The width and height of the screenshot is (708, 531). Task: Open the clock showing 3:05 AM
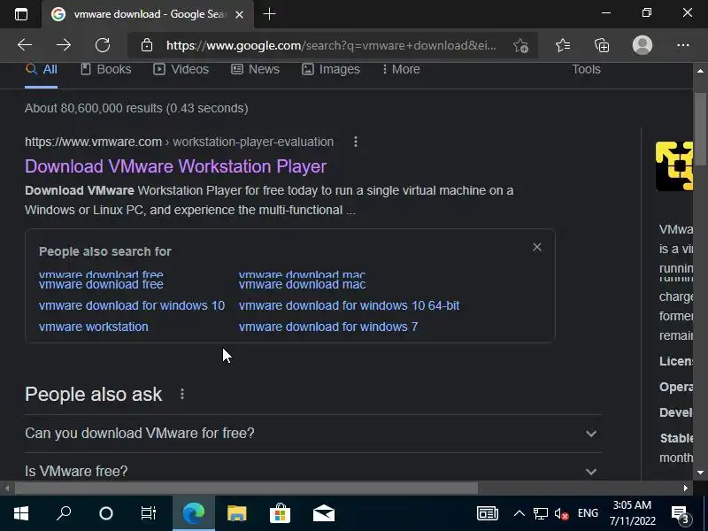click(632, 513)
